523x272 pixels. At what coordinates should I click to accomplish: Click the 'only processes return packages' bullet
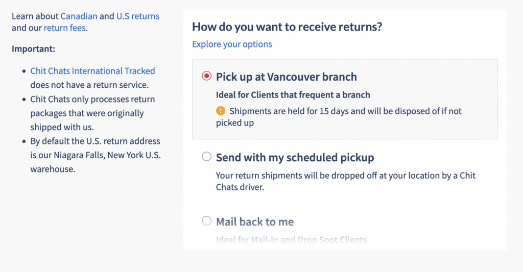click(93, 113)
